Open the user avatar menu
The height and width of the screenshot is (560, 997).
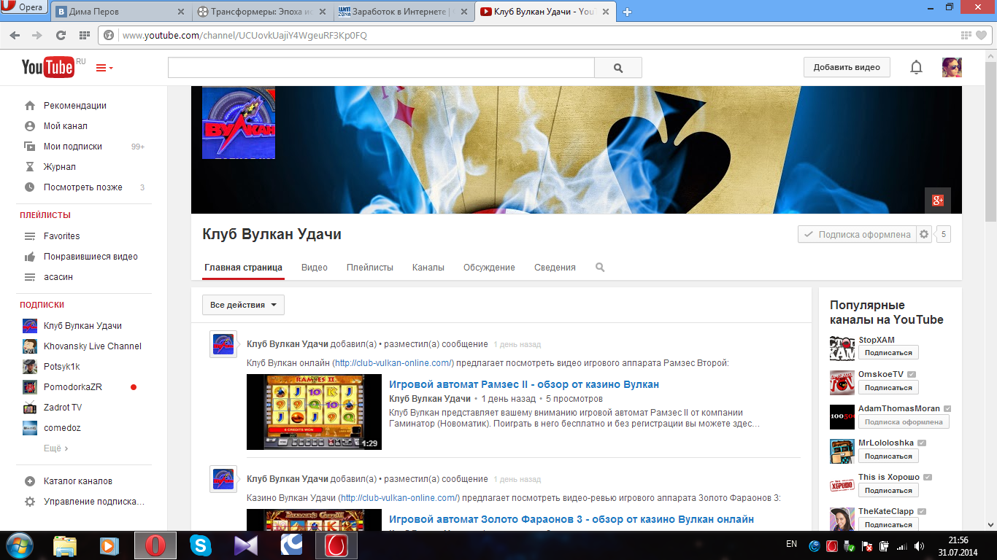coord(952,68)
